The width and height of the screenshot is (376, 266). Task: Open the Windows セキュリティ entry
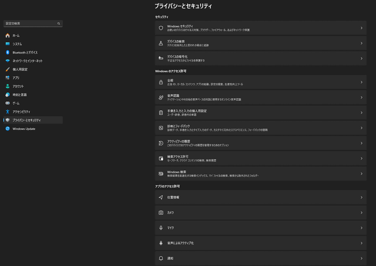(261, 28)
